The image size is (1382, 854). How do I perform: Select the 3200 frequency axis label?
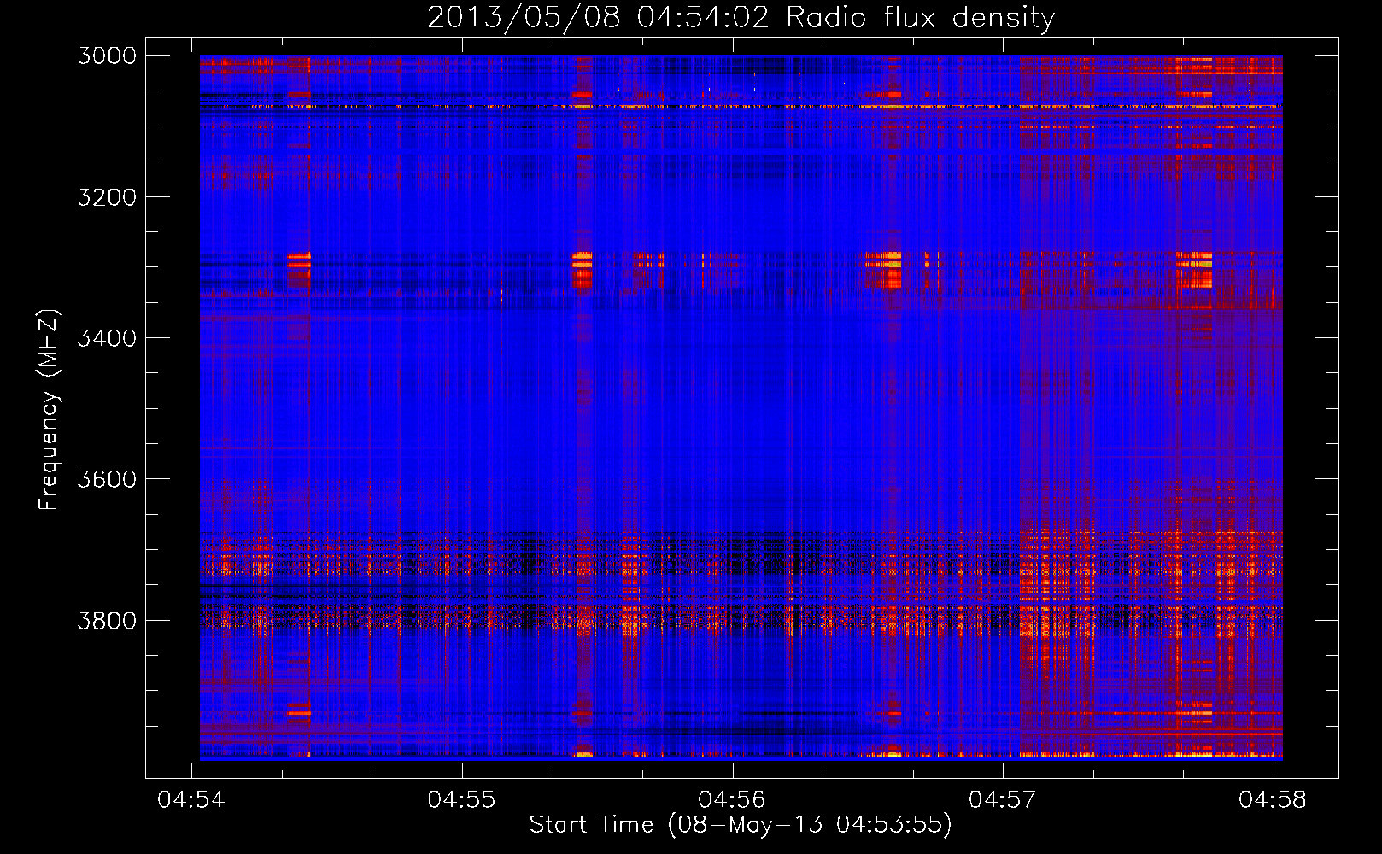(x=107, y=196)
